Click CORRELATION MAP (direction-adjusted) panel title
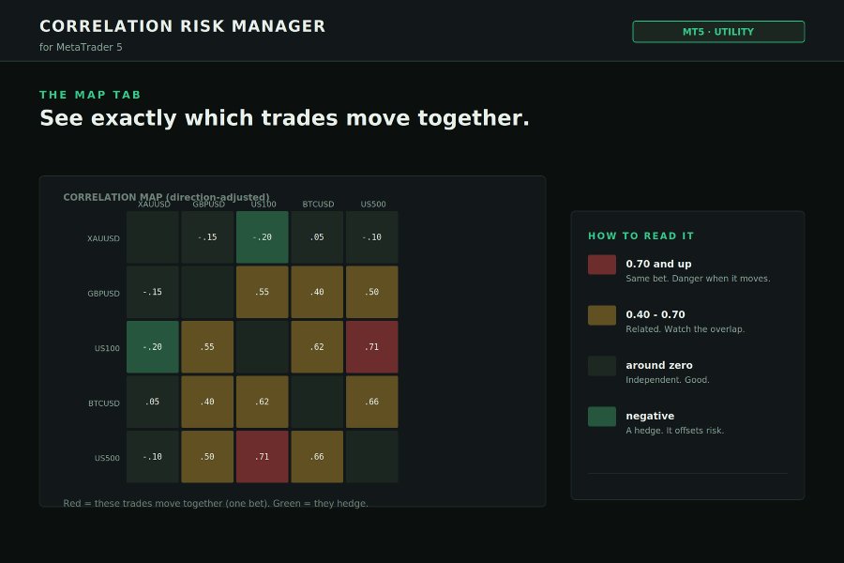Screen dimensions: 844x563 (166, 197)
